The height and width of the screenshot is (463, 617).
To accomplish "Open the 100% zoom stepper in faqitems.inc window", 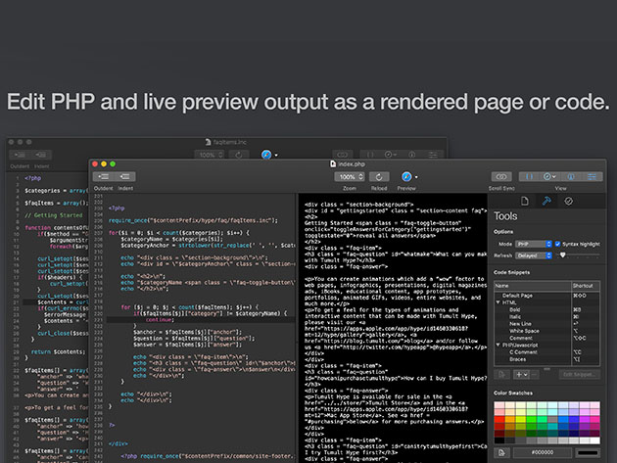I will [x=209, y=155].
